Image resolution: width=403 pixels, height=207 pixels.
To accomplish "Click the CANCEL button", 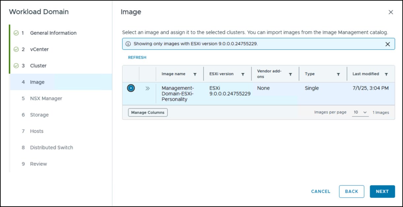I will tap(321, 192).
